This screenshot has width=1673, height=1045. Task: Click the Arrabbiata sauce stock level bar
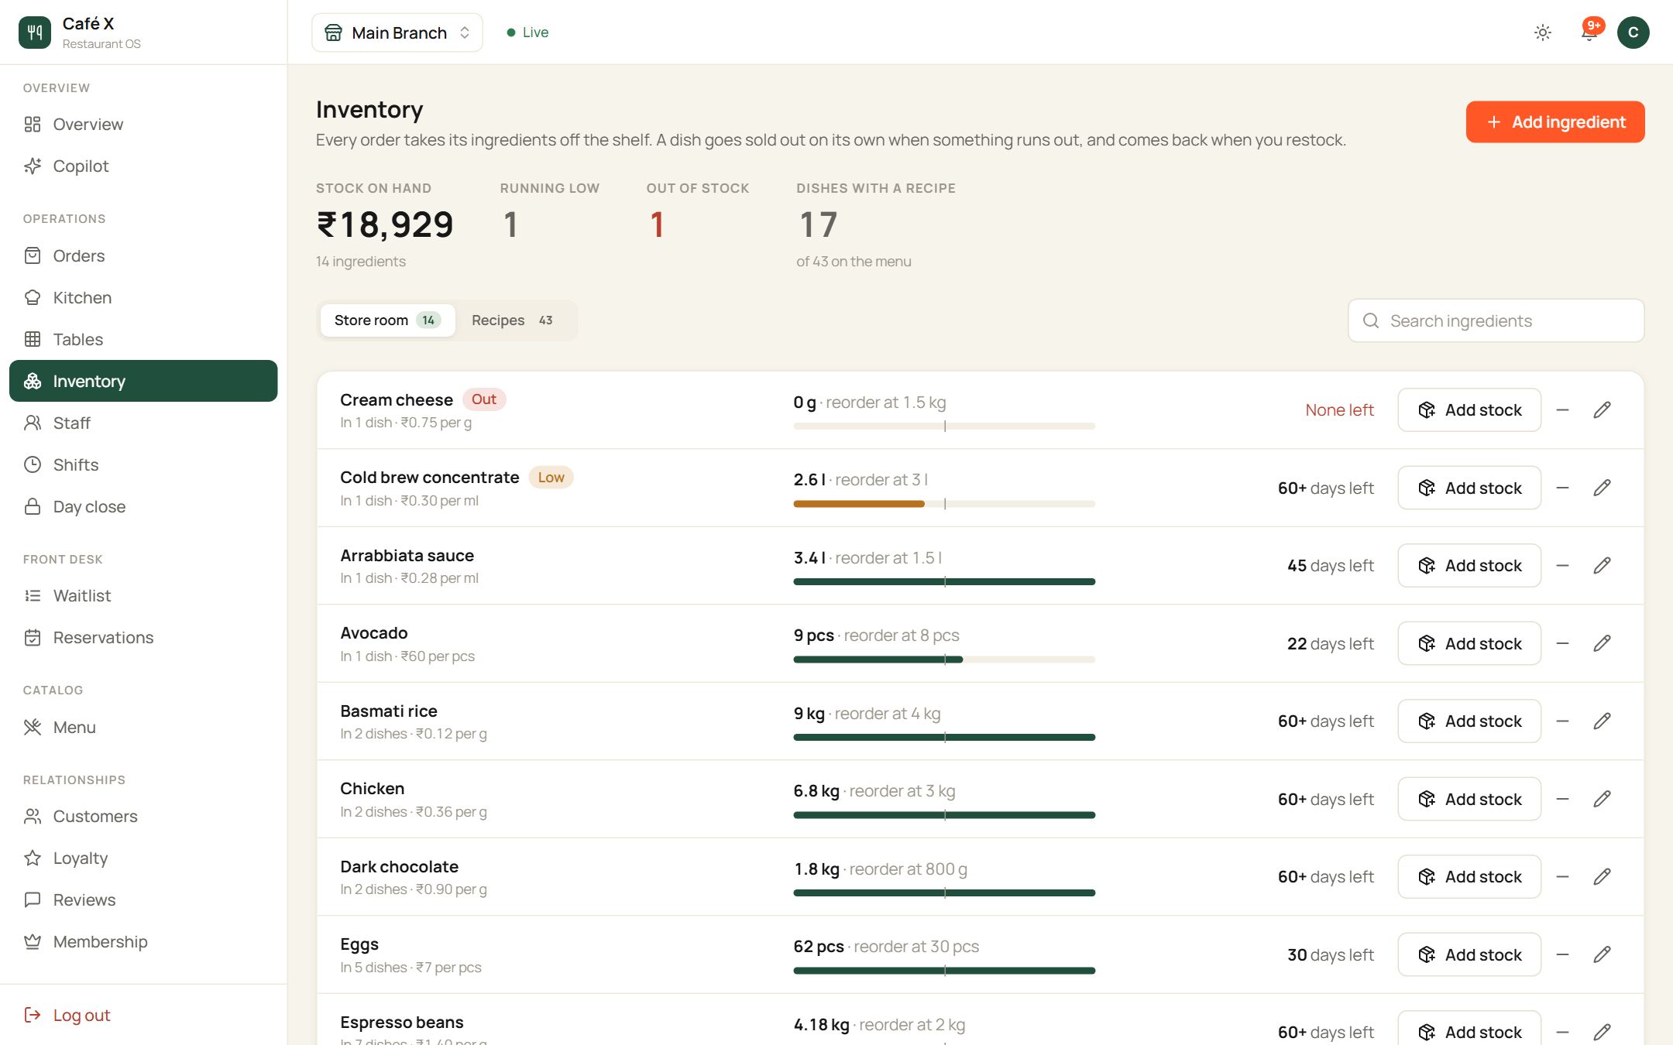944,581
